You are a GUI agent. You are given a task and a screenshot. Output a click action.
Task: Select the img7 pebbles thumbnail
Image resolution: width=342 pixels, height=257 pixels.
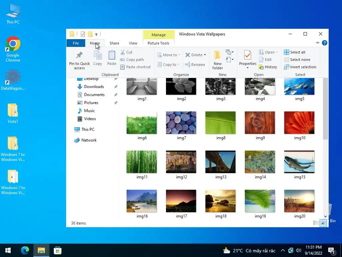[181, 122]
